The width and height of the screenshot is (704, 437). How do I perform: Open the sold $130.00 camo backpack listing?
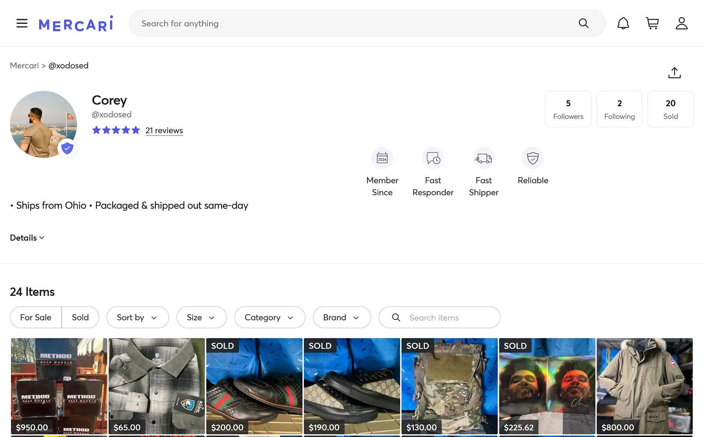pos(449,386)
